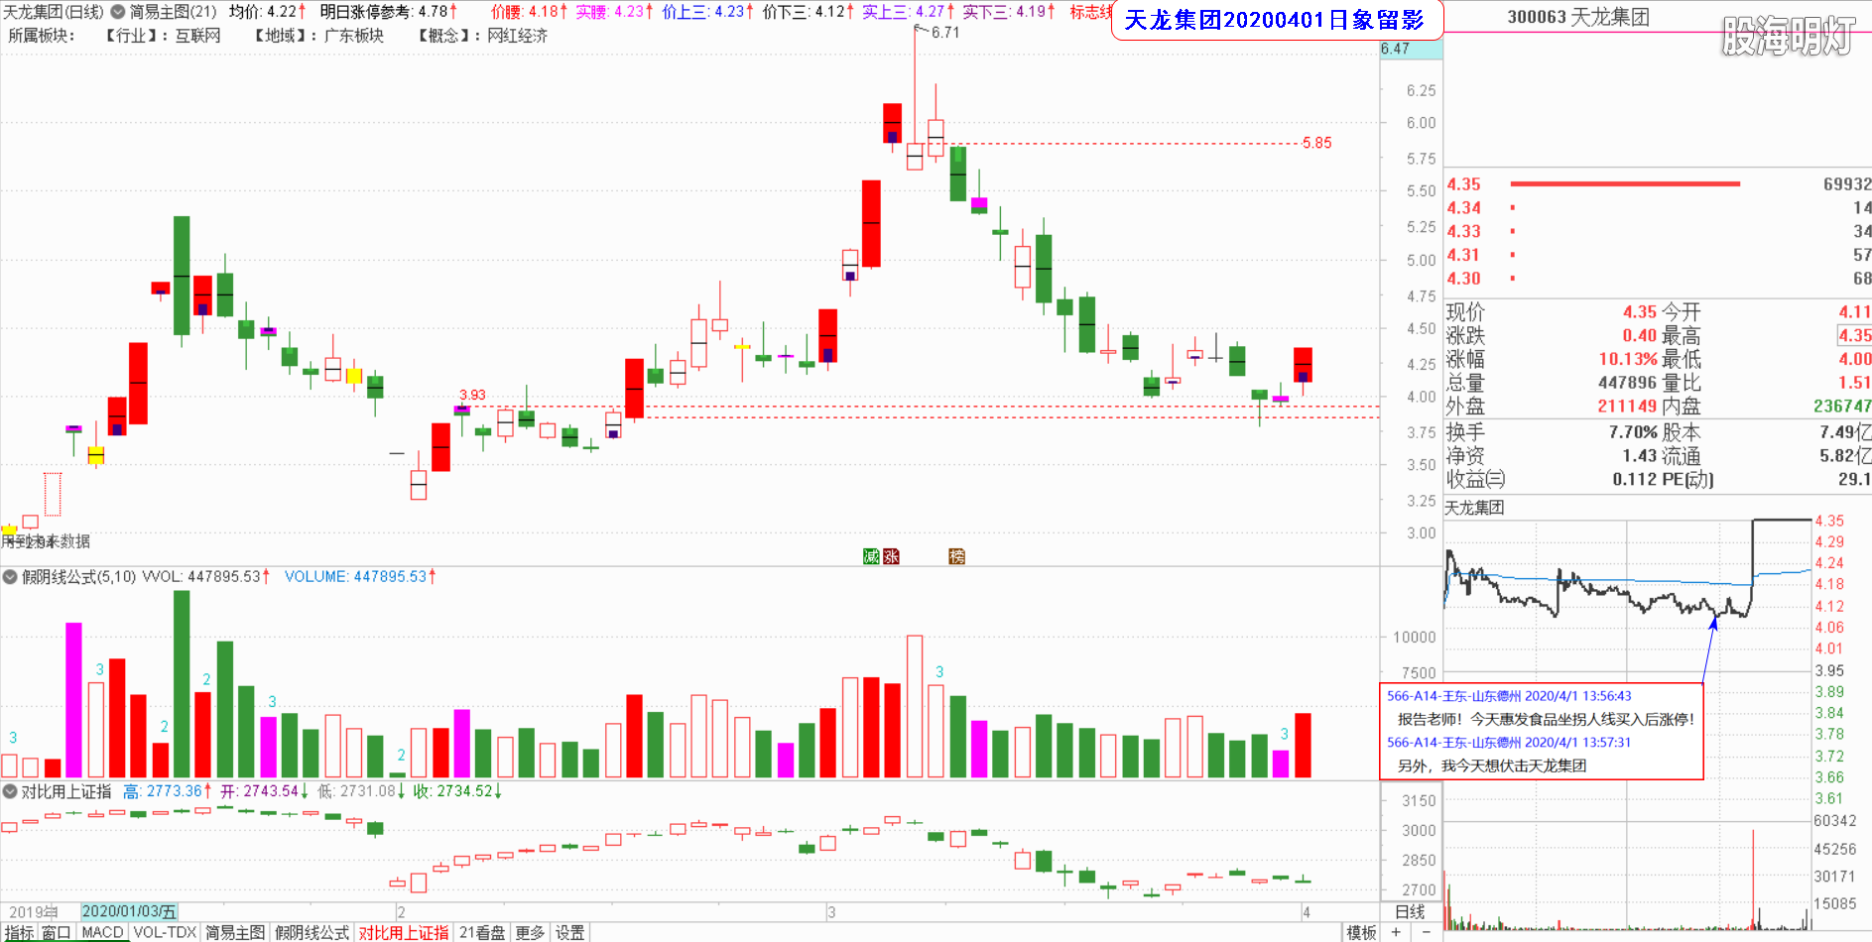Select the 4.34 order book row
Image resolution: width=1872 pixels, height=942 pixels.
click(1658, 208)
